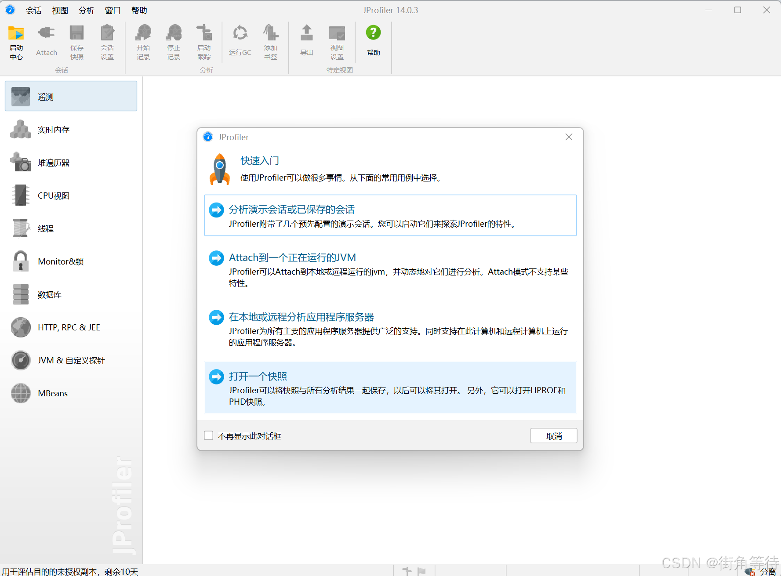
Task: Click the pin icon in status bar
Action: tap(407, 571)
